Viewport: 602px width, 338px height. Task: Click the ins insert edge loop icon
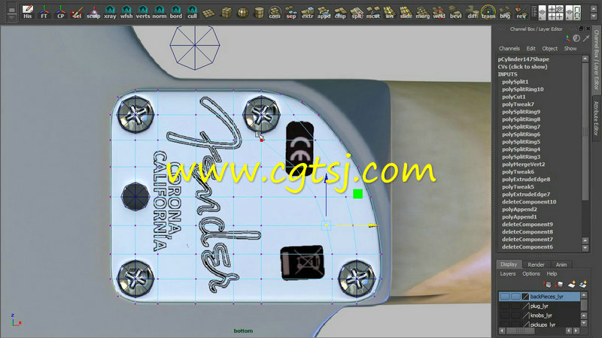(x=390, y=12)
